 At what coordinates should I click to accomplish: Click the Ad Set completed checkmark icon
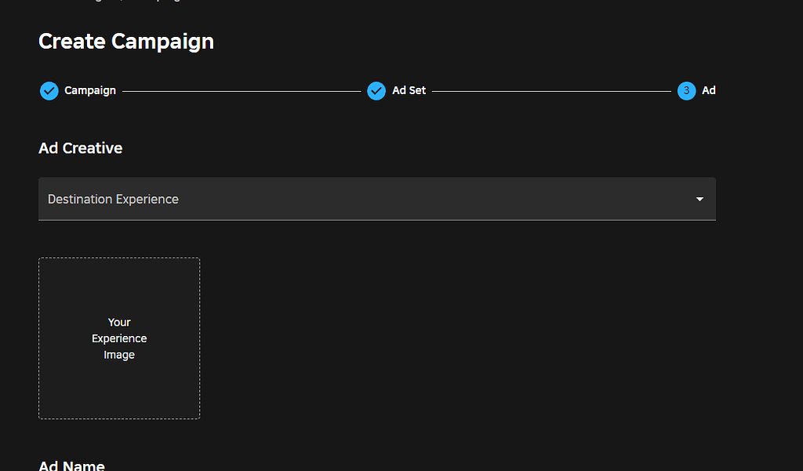click(x=376, y=90)
